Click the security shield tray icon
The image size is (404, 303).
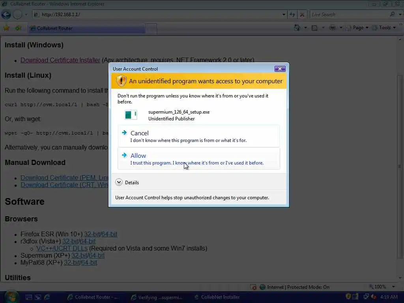click(x=348, y=297)
